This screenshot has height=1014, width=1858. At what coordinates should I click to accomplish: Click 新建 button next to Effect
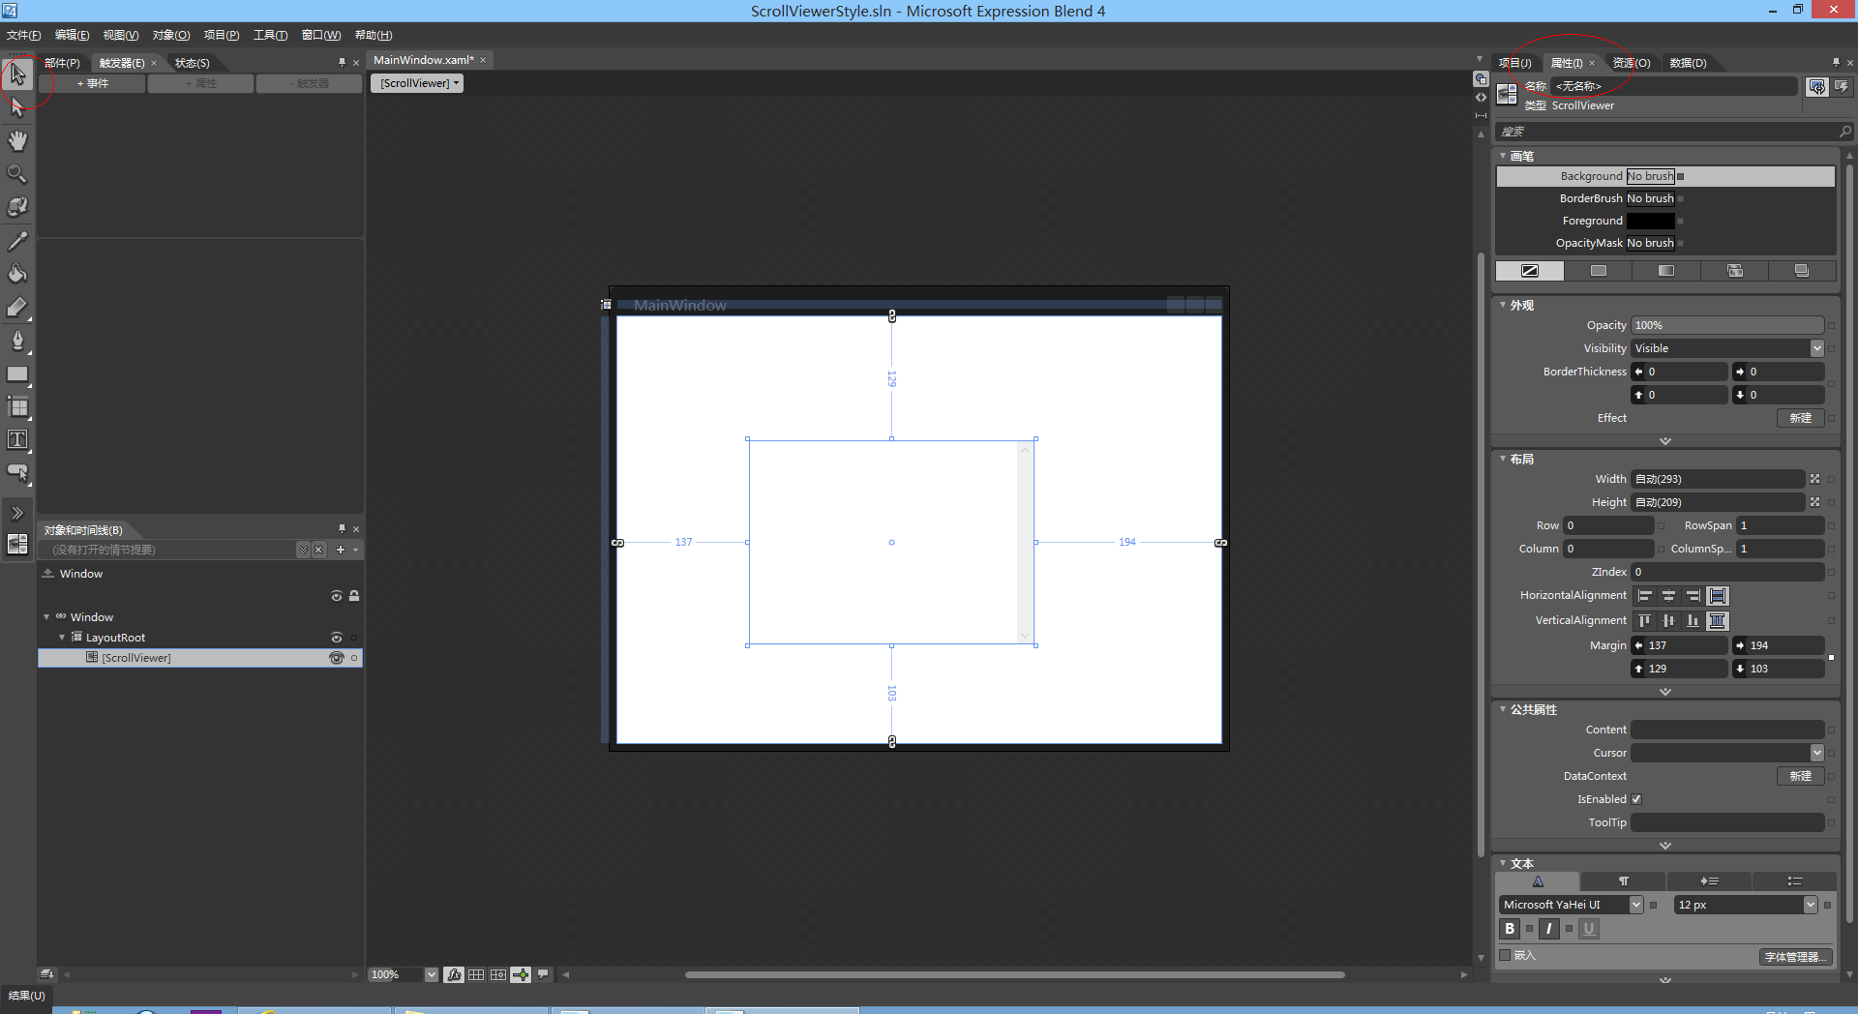point(1800,418)
